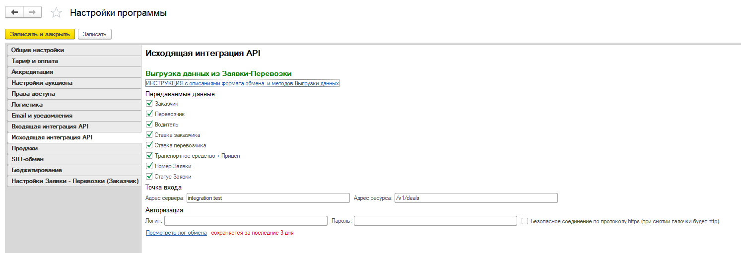Disable the Ставка перевозчика checkbox
Screen dimensions: 741x253
[x=149, y=145]
